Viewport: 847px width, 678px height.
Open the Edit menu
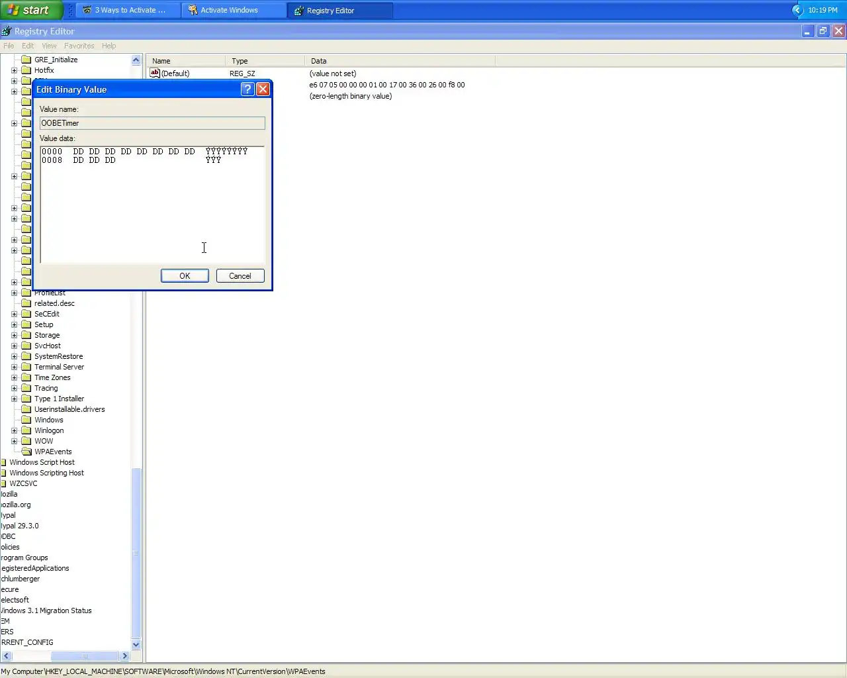(28, 46)
